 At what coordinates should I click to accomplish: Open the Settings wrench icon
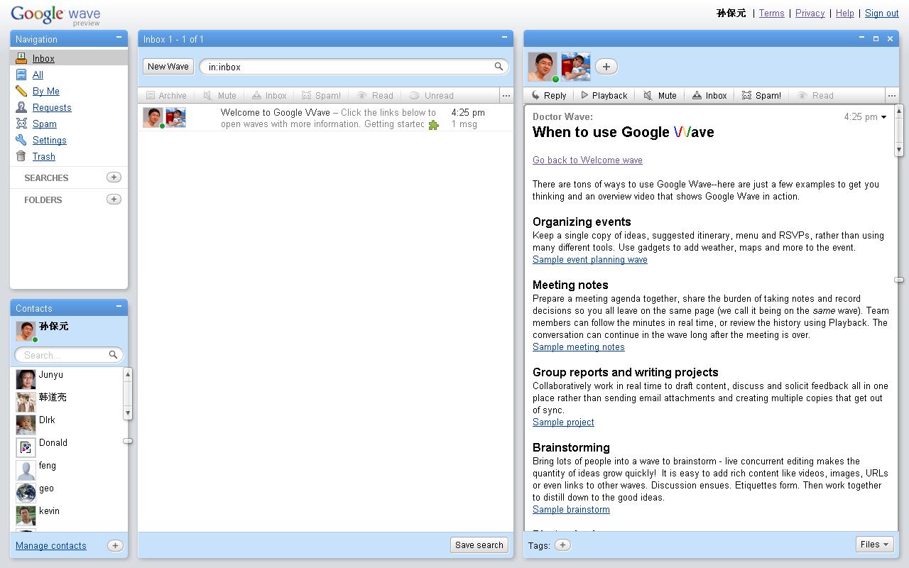[x=21, y=140]
